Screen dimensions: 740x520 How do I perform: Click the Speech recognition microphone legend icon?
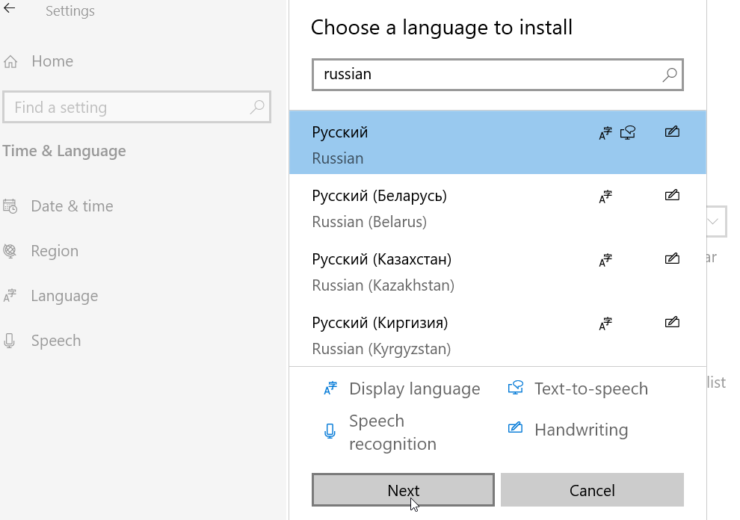click(x=330, y=432)
